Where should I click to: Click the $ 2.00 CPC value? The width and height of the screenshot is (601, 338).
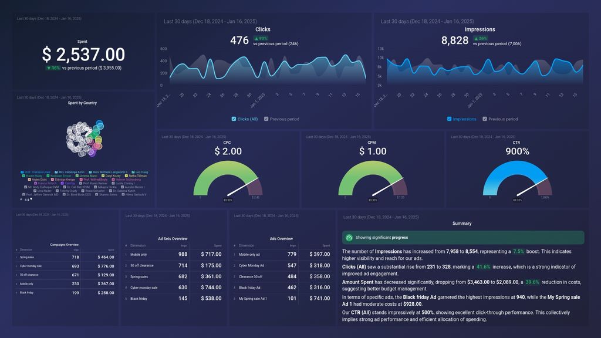click(x=228, y=151)
